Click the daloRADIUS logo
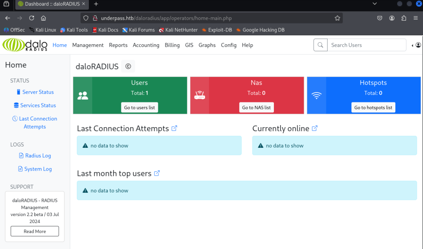The width and height of the screenshot is (423, 249). click(25, 45)
